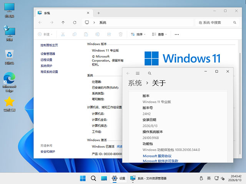The height and width of the screenshot is (184, 246).
Task: Open the 查看 view dropdown
Action: 159,34
